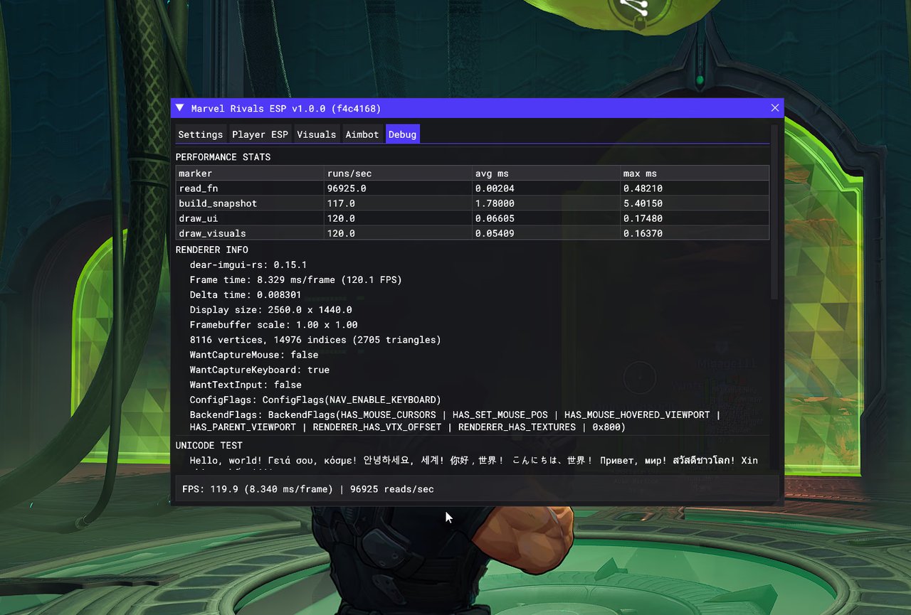The width and height of the screenshot is (911, 615).
Task: Open the Player ESP tab
Action: coord(260,134)
